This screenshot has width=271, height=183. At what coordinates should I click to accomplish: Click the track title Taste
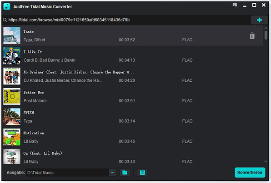tap(29, 32)
